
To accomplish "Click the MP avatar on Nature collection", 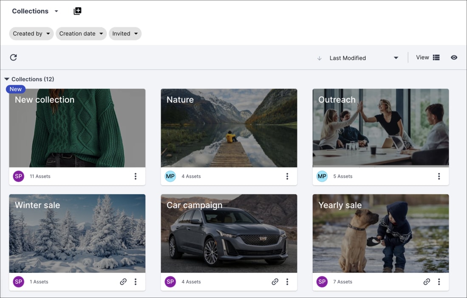I will point(170,176).
